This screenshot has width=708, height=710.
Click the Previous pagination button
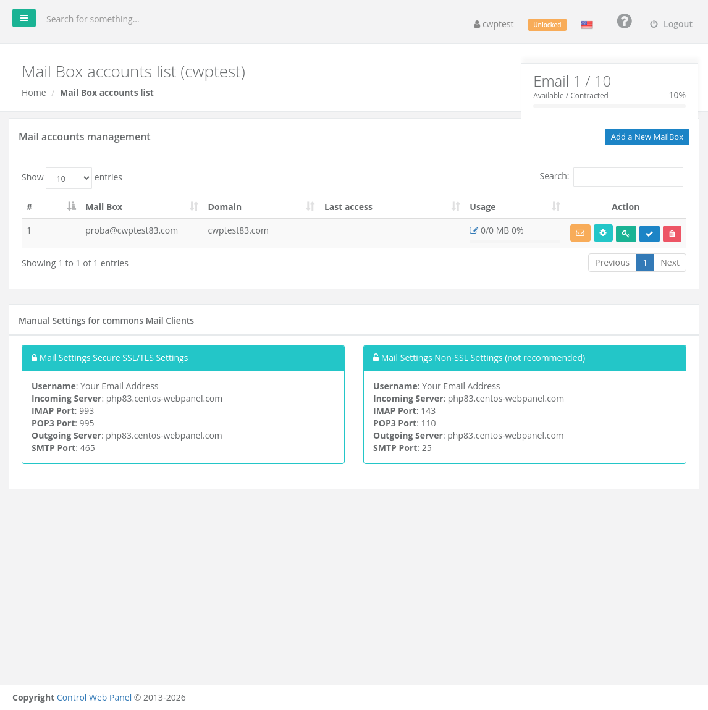pos(612,263)
